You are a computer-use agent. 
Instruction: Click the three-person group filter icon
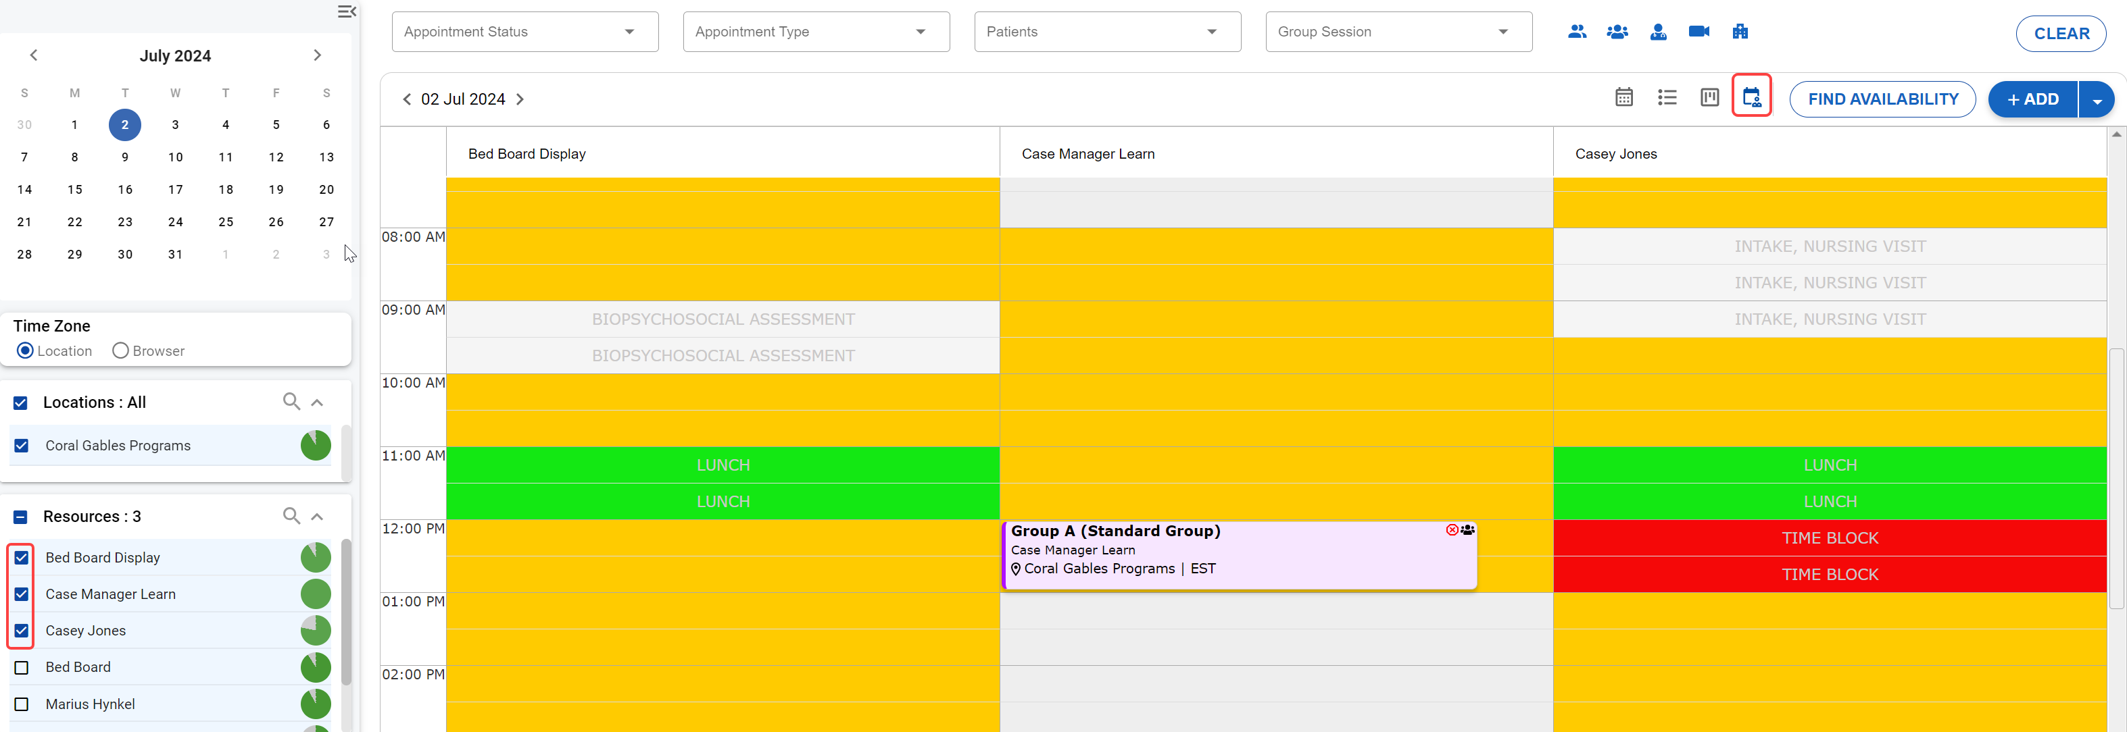(x=1617, y=31)
